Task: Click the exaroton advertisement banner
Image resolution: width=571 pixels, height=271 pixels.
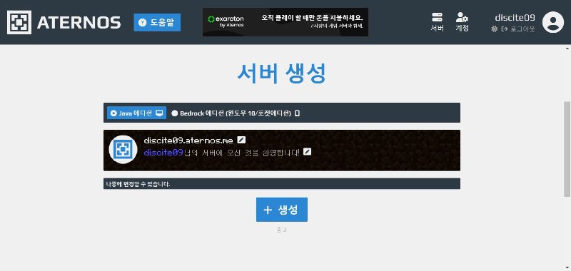Action: [285, 22]
